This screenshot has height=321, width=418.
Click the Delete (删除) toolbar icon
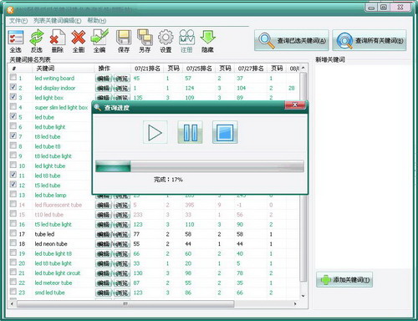[x=58, y=41]
